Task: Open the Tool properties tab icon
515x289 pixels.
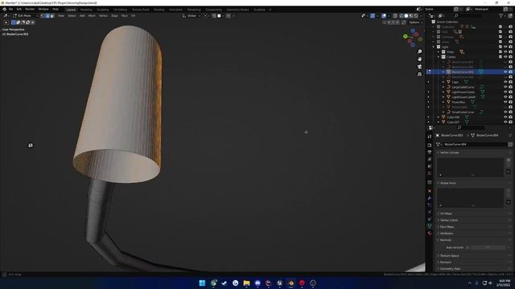Action: (430, 136)
